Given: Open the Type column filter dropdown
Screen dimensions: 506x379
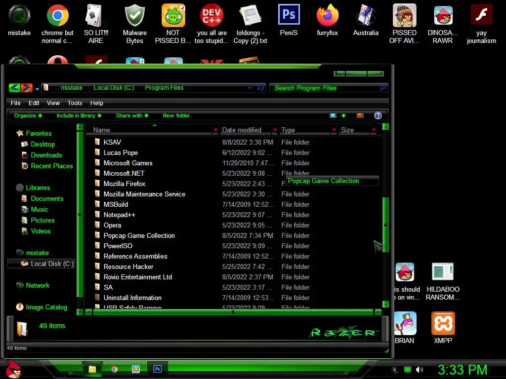Looking at the screenshot, I should pyautogui.click(x=334, y=130).
